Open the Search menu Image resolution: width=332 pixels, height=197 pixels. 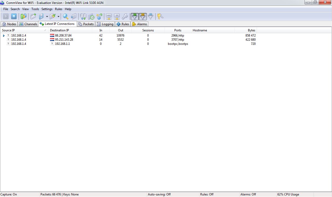coord(15,9)
